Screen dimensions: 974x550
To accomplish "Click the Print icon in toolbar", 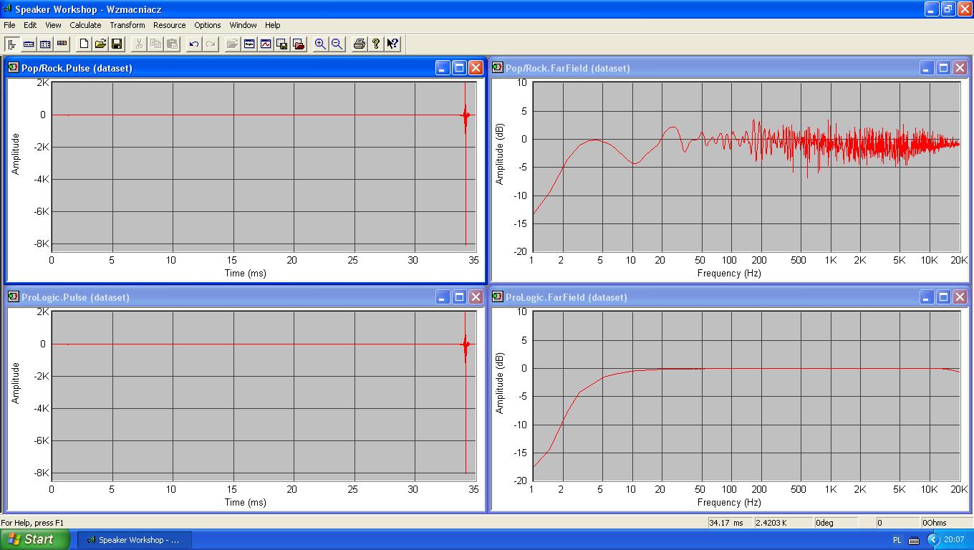I will tap(360, 44).
